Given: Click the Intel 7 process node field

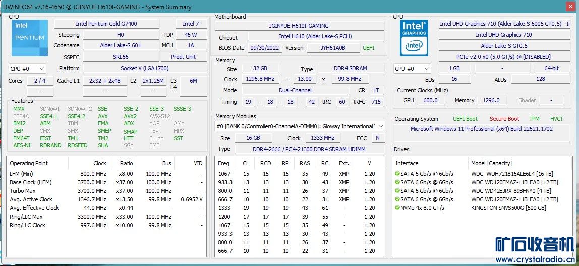Looking at the screenshot, I should [x=191, y=24].
